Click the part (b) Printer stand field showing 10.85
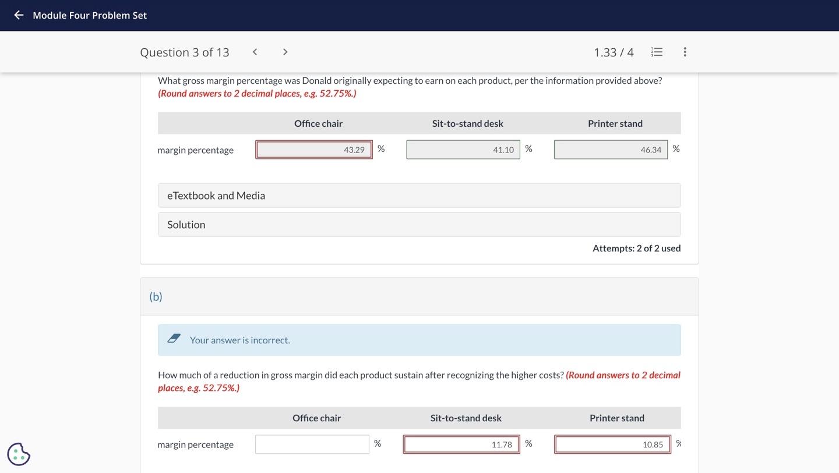 click(x=613, y=444)
